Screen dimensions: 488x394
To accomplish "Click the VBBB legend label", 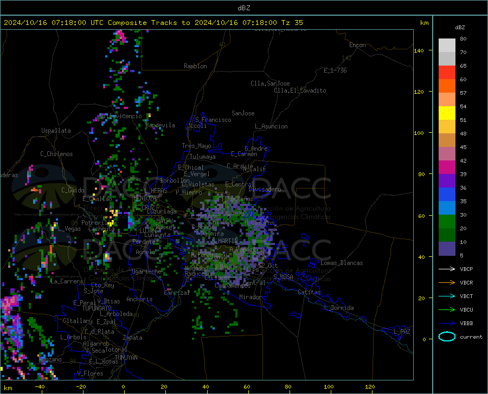I will point(466,324).
